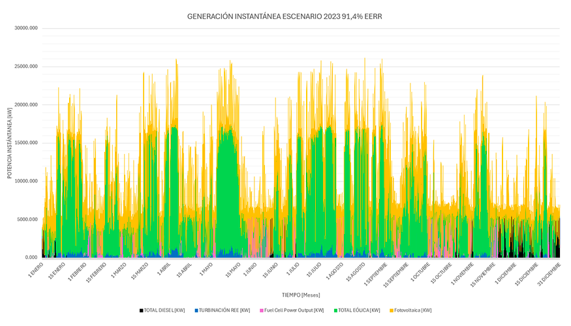571x326 pixels.
Task: Click the 30000.000 y-axis tick label
Action: click(25, 28)
